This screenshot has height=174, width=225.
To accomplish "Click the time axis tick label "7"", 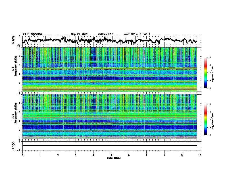I will [147, 155].
